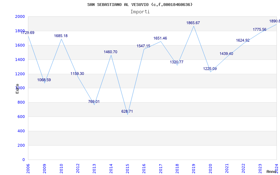
Task: Select data label 1225.09
Action: 210,69
